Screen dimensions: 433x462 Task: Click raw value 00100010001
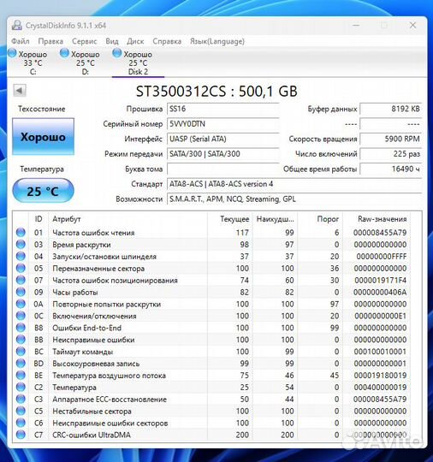[380, 352]
